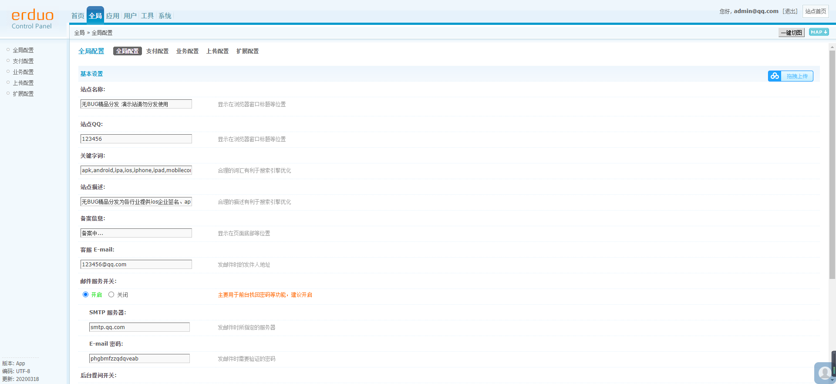This screenshot has height=384, width=836.
Task: Open the 系统 top menu
Action: (x=165, y=16)
